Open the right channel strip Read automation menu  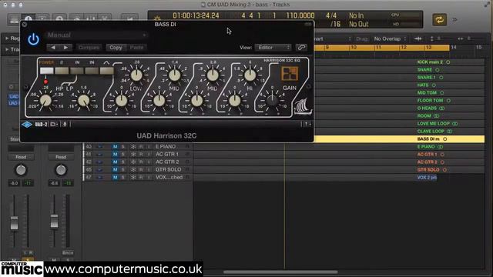[x=61, y=157]
